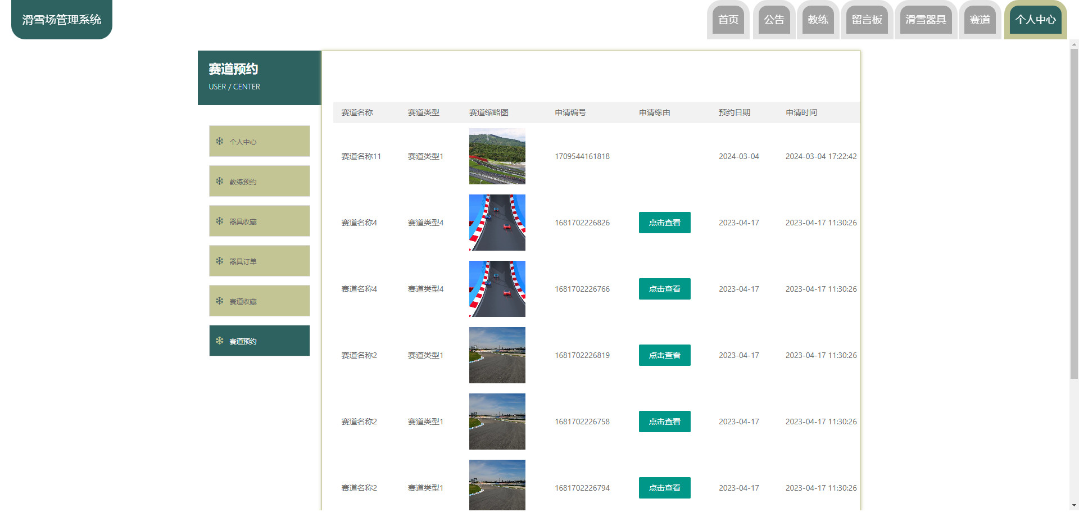Open 公告 navigation tab

click(774, 20)
